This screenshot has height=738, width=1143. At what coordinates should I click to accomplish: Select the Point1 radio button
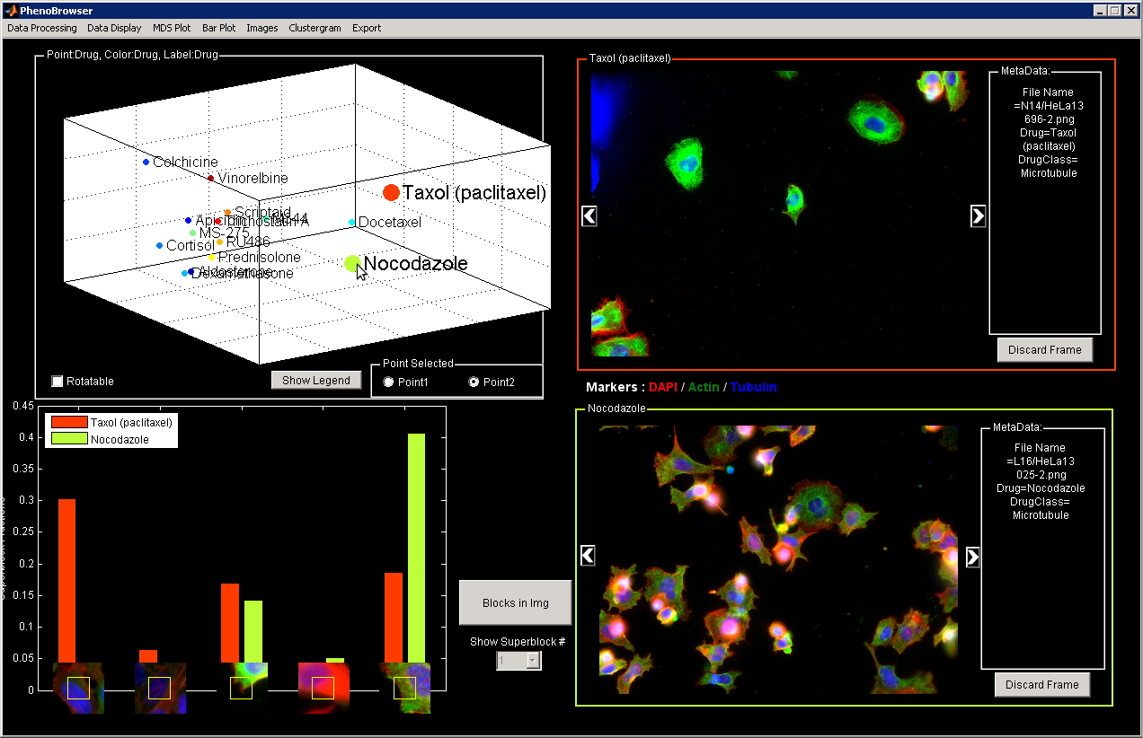point(389,382)
